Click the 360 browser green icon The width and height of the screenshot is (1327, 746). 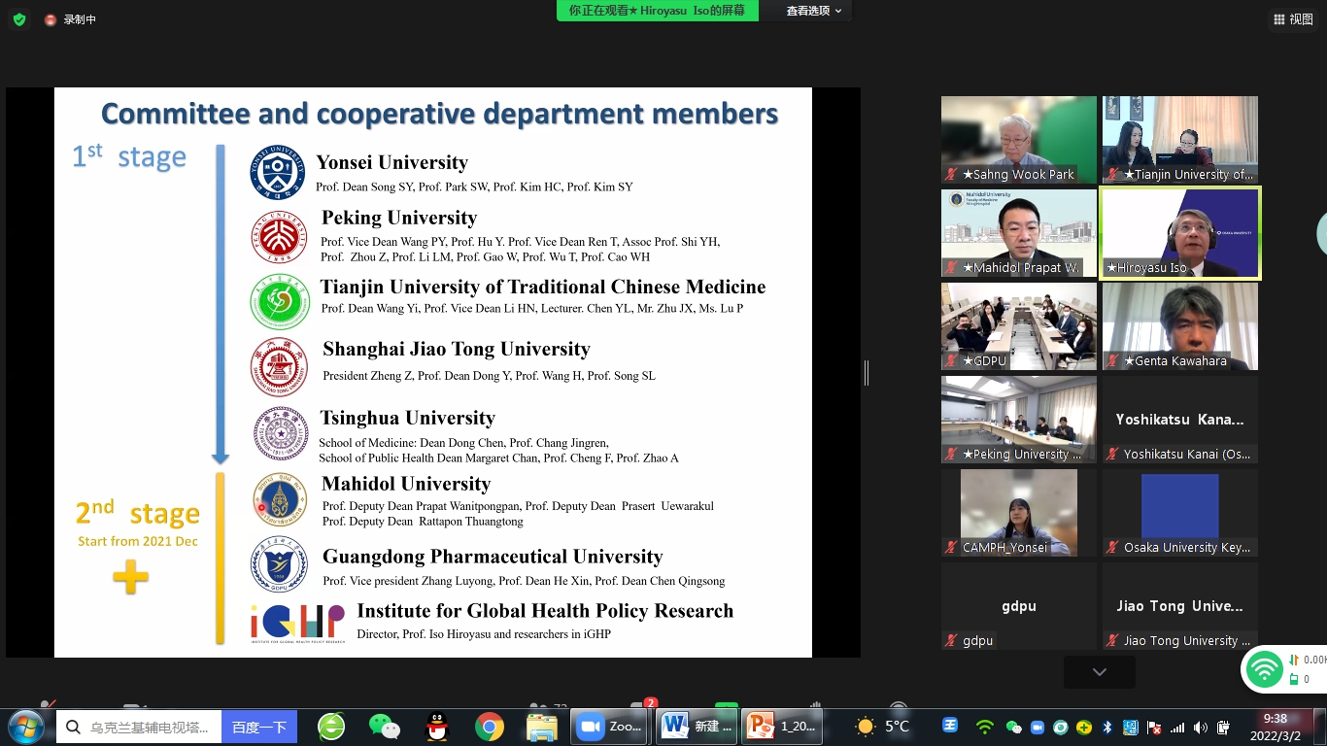(x=331, y=727)
